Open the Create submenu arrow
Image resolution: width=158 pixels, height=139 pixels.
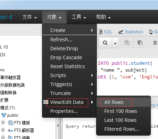[92, 30]
